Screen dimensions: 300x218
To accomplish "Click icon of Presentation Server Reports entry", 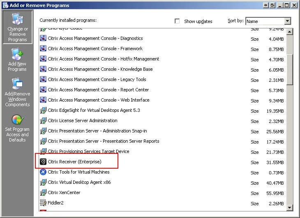I will pyautogui.click(x=43, y=141).
